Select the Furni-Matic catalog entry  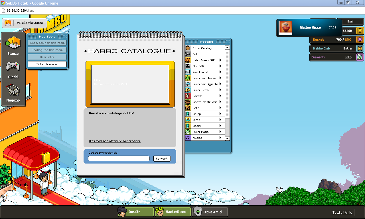pyautogui.click(x=205, y=132)
